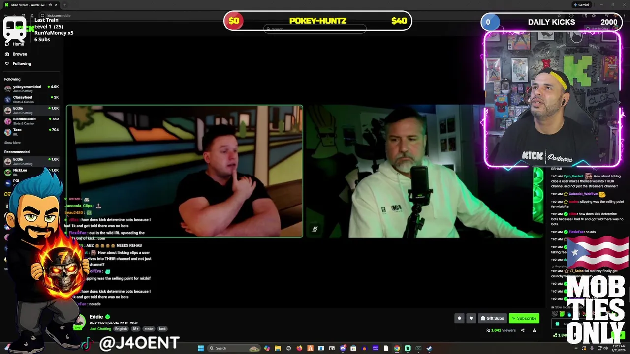Open Browse in Kick sidebar
Viewport: 630px width, 354px height.
pyautogui.click(x=16, y=54)
